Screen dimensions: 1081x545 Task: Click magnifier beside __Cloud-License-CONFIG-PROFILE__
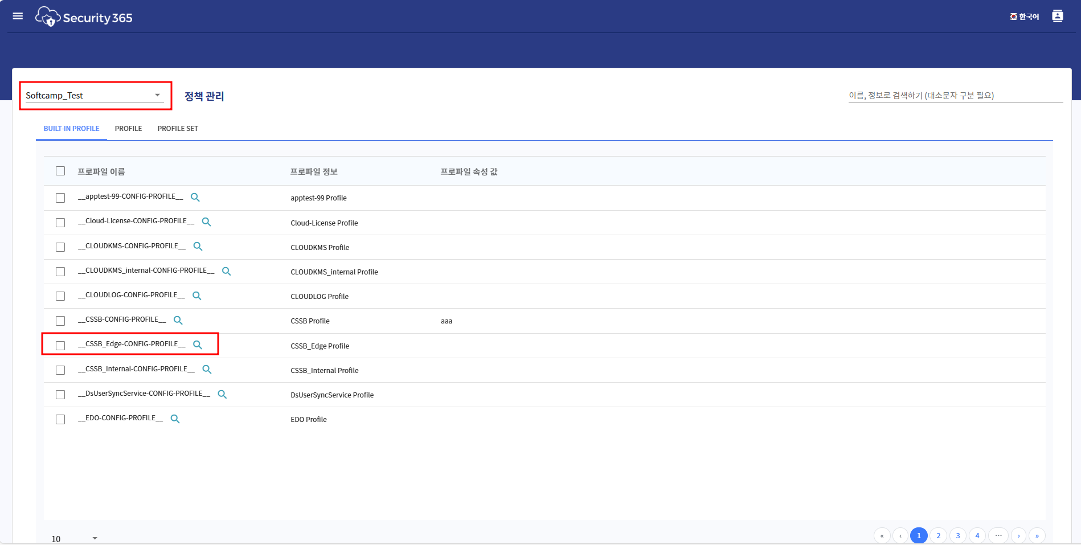[207, 222]
